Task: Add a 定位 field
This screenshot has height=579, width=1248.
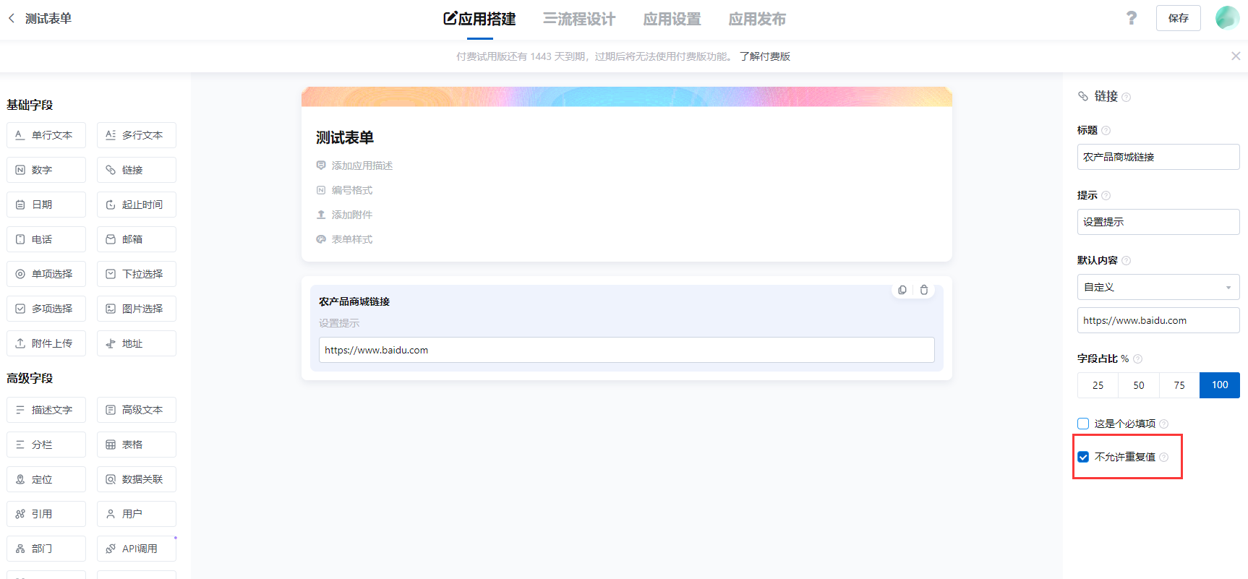Action: pyautogui.click(x=46, y=479)
